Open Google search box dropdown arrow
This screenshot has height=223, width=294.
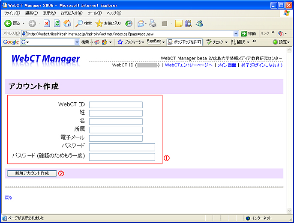[77, 42]
